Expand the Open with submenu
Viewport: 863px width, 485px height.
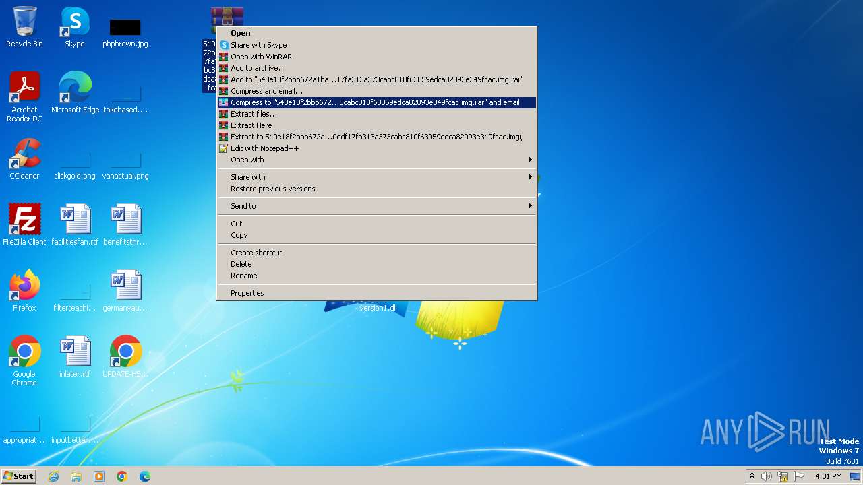pos(376,160)
